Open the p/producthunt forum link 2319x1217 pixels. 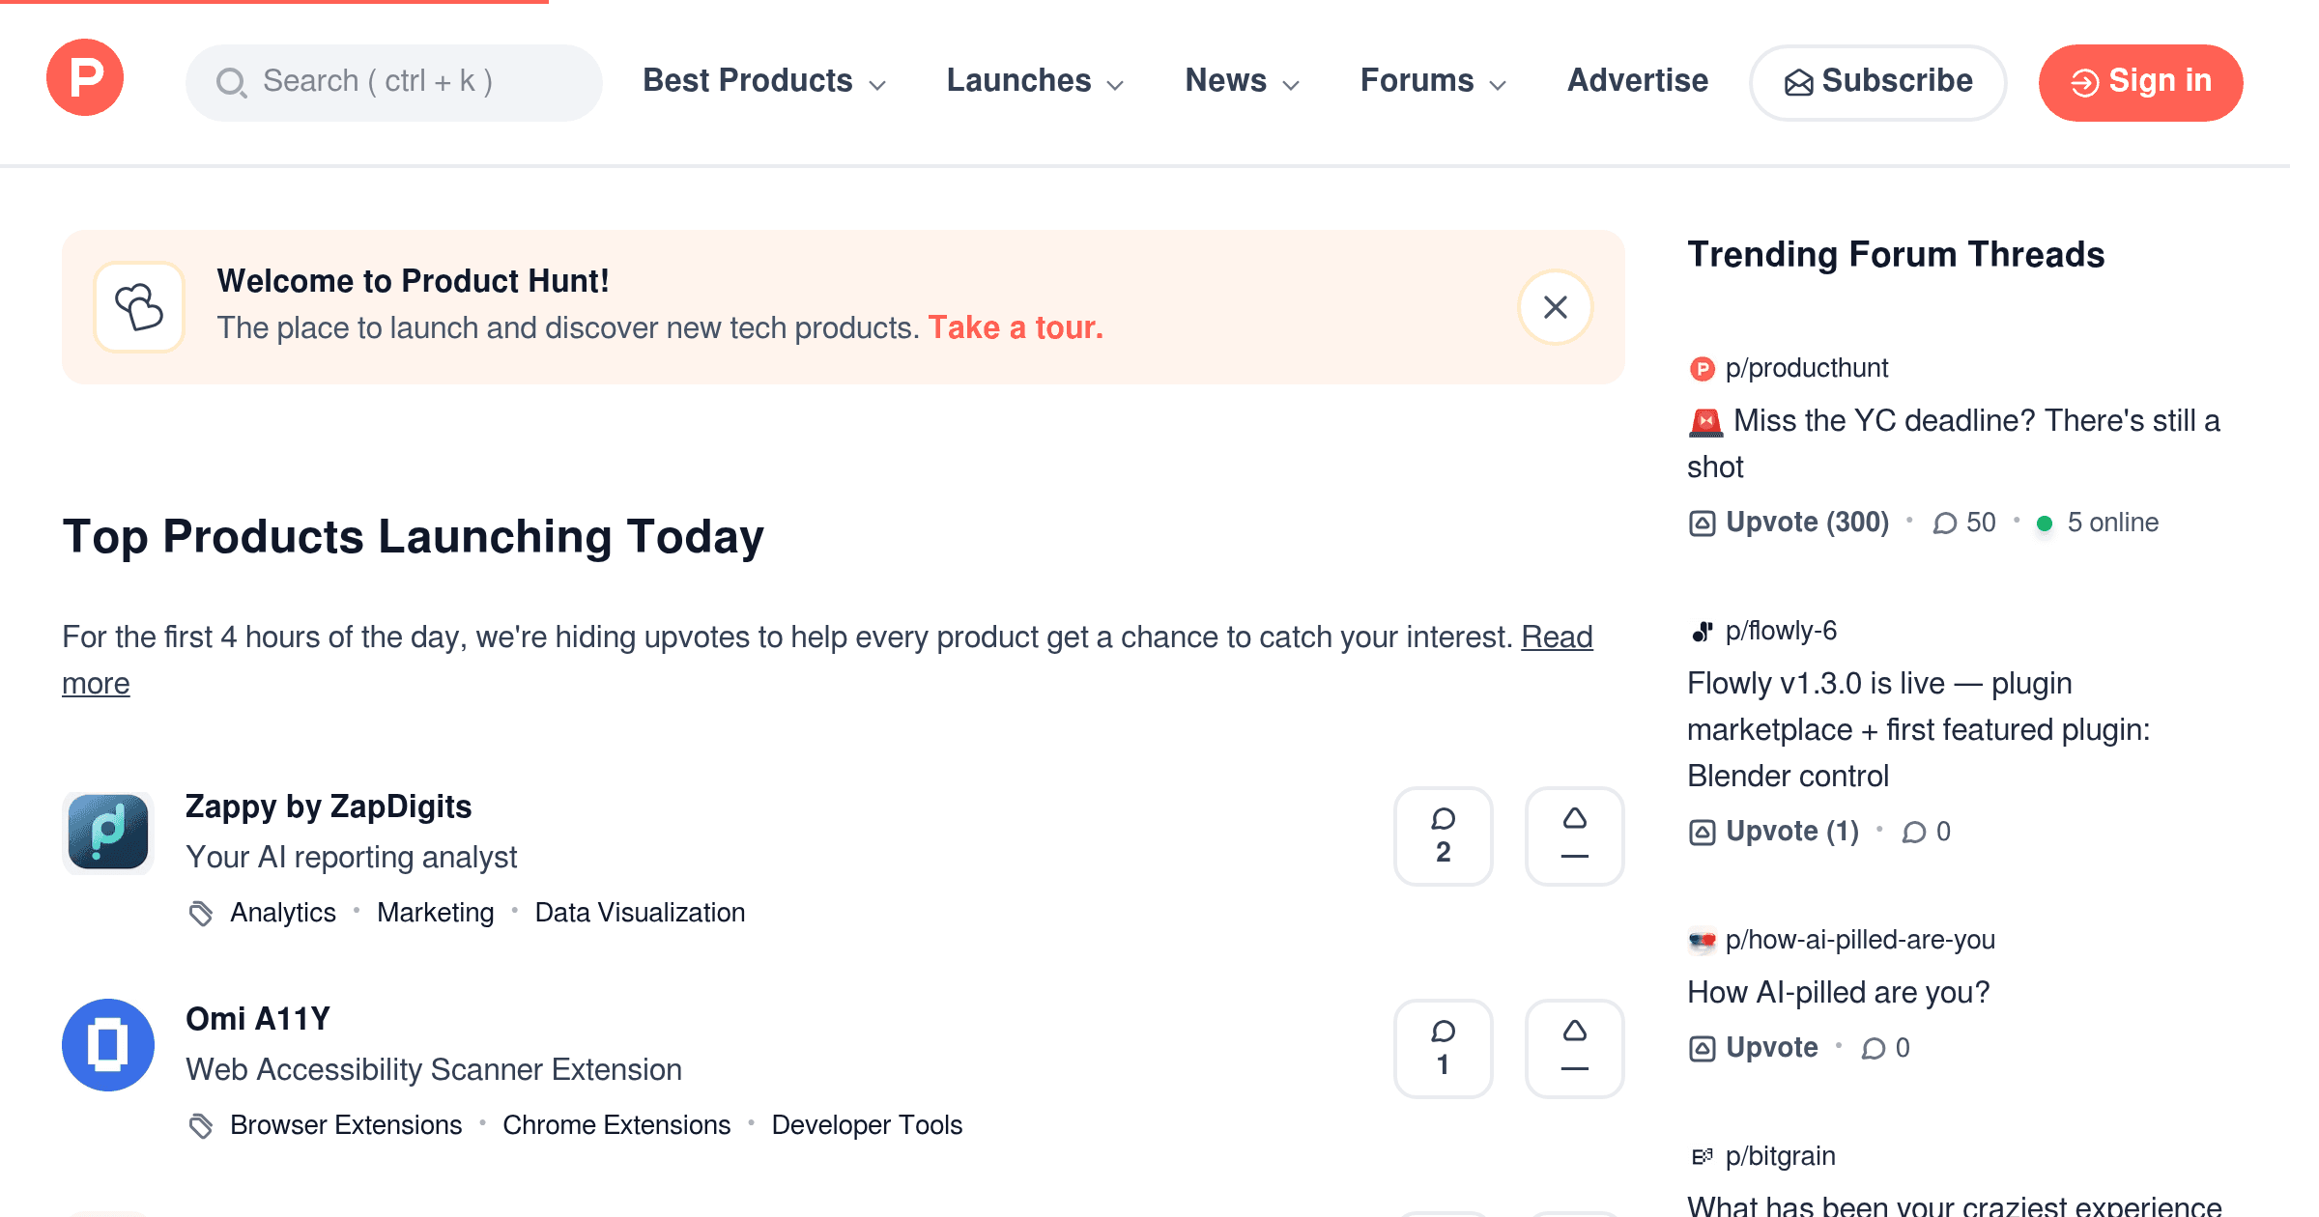(x=1807, y=369)
